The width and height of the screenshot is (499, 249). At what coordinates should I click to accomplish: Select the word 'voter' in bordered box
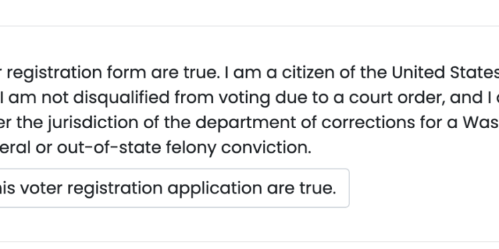(41, 188)
